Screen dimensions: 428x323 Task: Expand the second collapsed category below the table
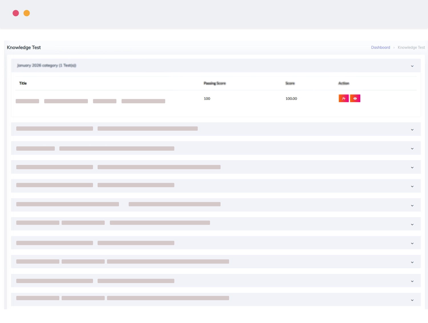click(x=412, y=148)
